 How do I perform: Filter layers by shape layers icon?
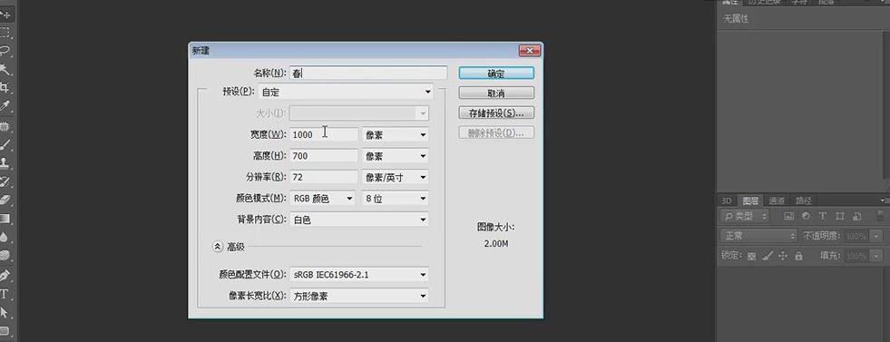click(x=840, y=216)
